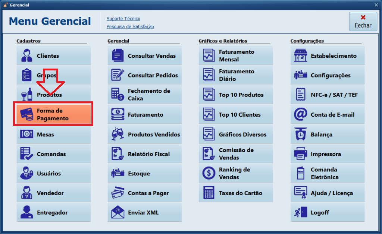Open Forma de Pagamento card icon

[27, 114]
